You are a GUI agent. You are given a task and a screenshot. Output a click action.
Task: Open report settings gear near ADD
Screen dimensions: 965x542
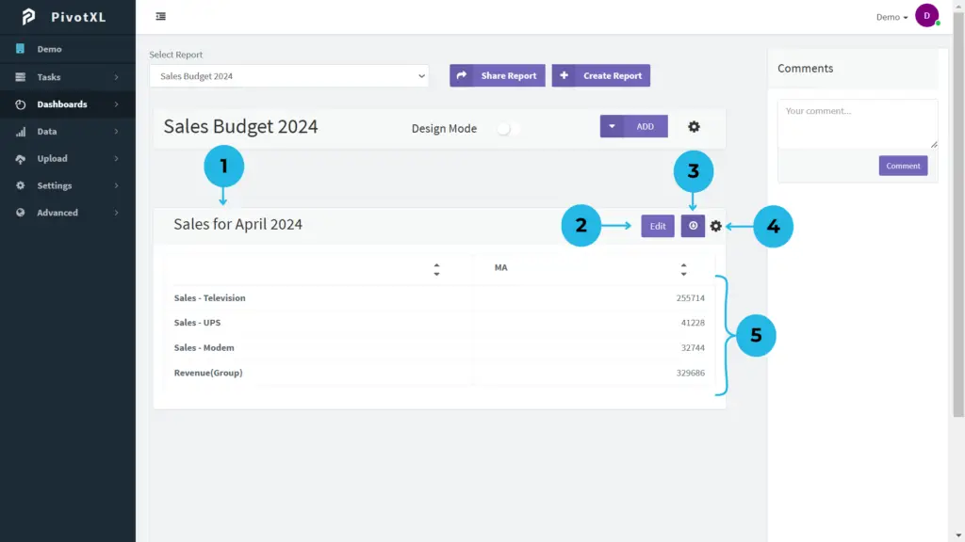pos(694,127)
